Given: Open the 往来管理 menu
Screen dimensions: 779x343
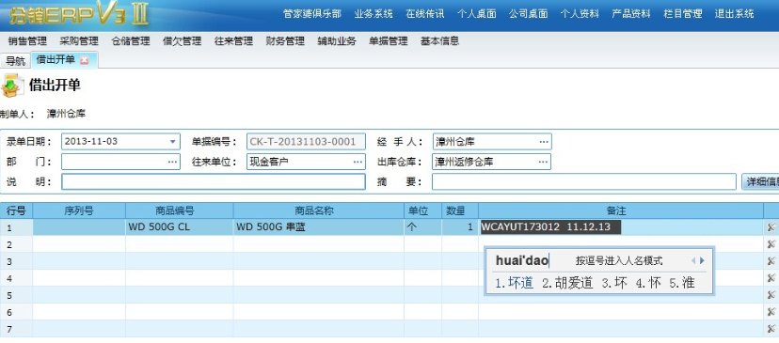Looking at the screenshot, I should [233, 41].
